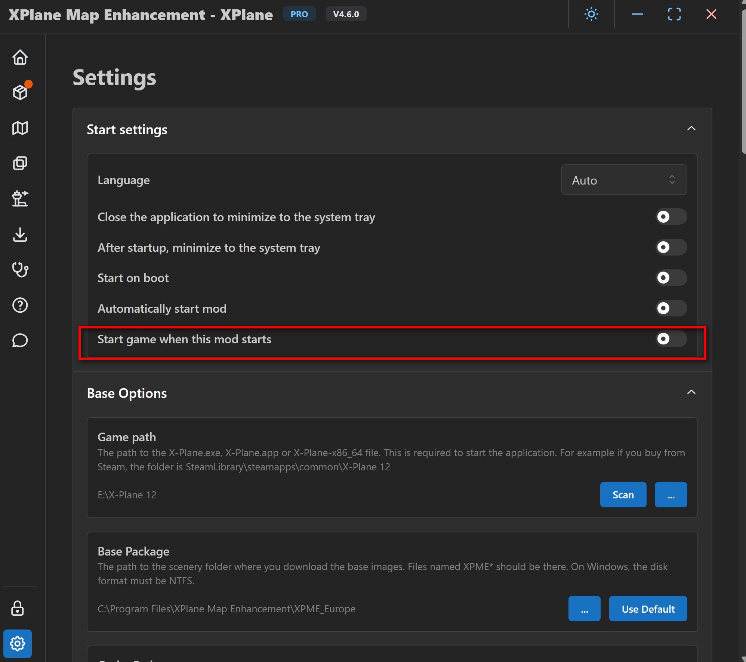Click the Base Package label

[x=133, y=551]
